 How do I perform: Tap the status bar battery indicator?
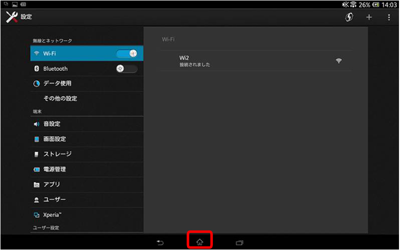click(376, 4)
